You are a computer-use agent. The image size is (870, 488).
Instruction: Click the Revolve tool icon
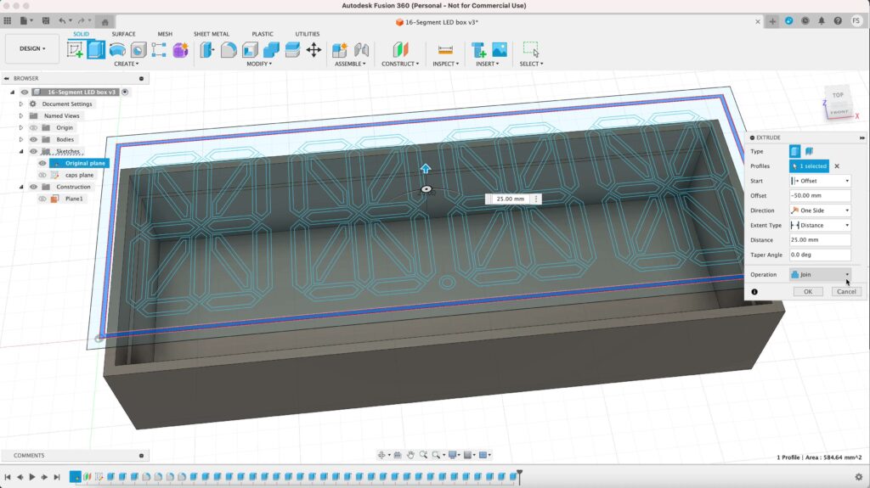click(117, 50)
